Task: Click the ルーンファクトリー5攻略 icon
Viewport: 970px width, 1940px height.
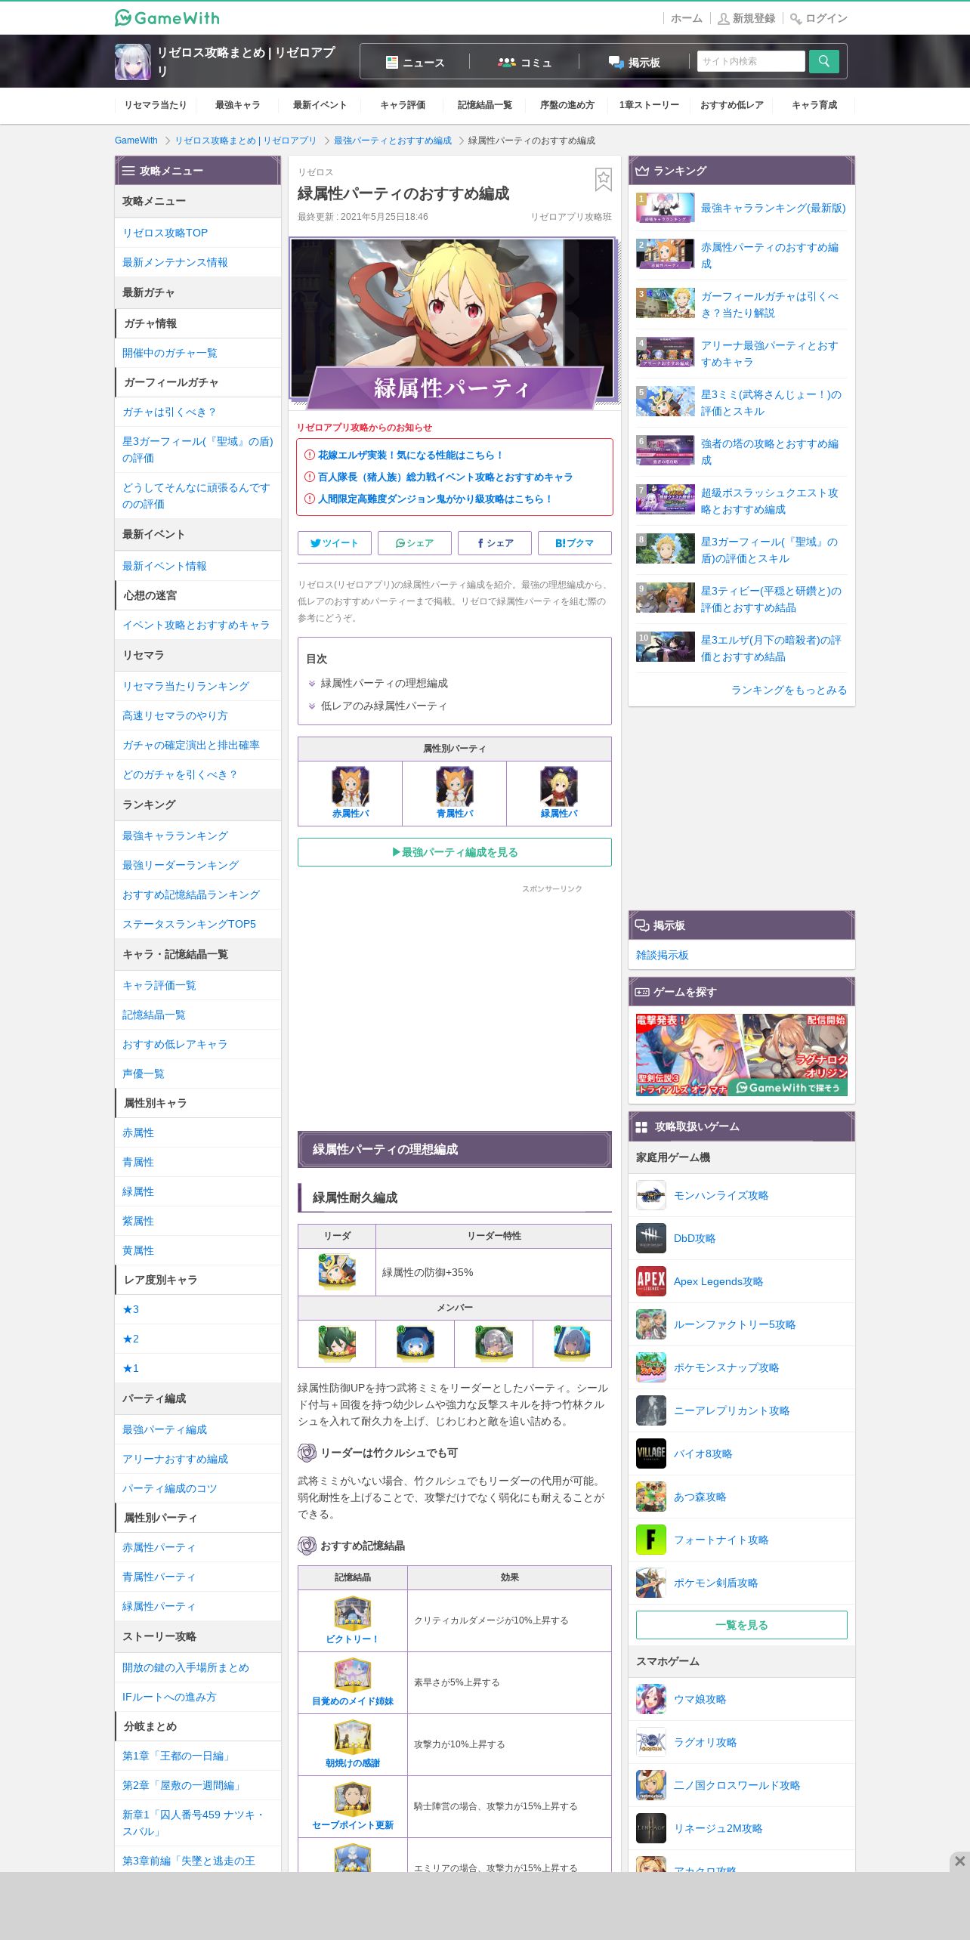Action: 651,1324
